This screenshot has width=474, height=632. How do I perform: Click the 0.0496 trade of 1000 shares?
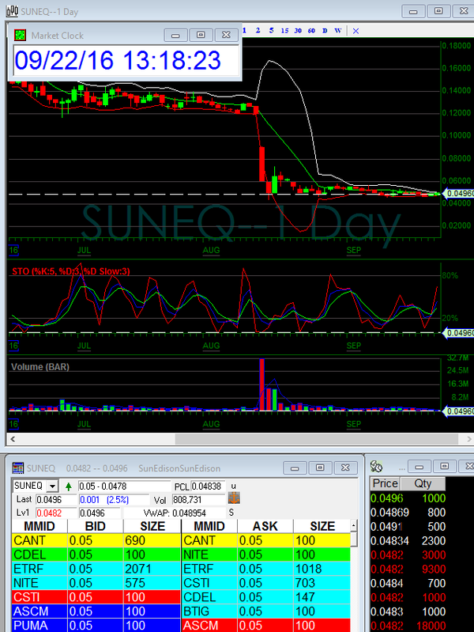[x=408, y=498]
